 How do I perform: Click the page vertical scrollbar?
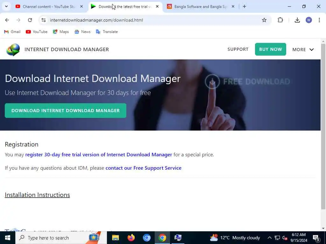click(x=323, y=126)
